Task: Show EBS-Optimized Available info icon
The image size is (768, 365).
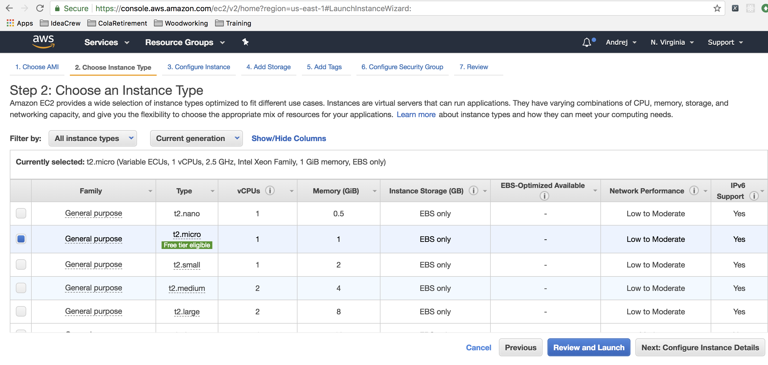Action: click(x=544, y=196)
